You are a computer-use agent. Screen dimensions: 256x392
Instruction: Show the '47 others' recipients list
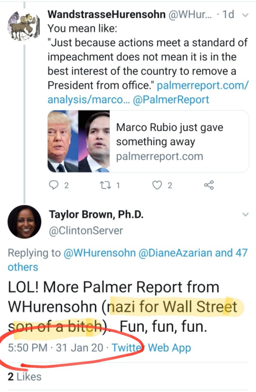point(127,260)
